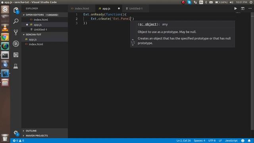The image size is (254, 143).
Task: Open the Debug view in activity bar
Action: (x=16, y=44)
